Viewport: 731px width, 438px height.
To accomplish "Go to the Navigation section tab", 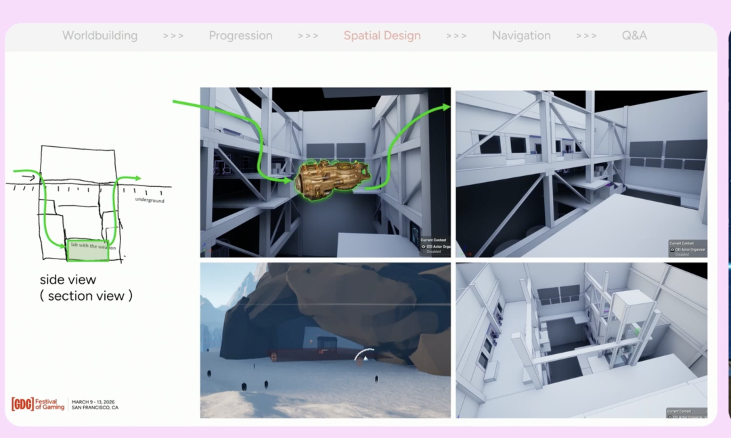I will tap(521, 35).
